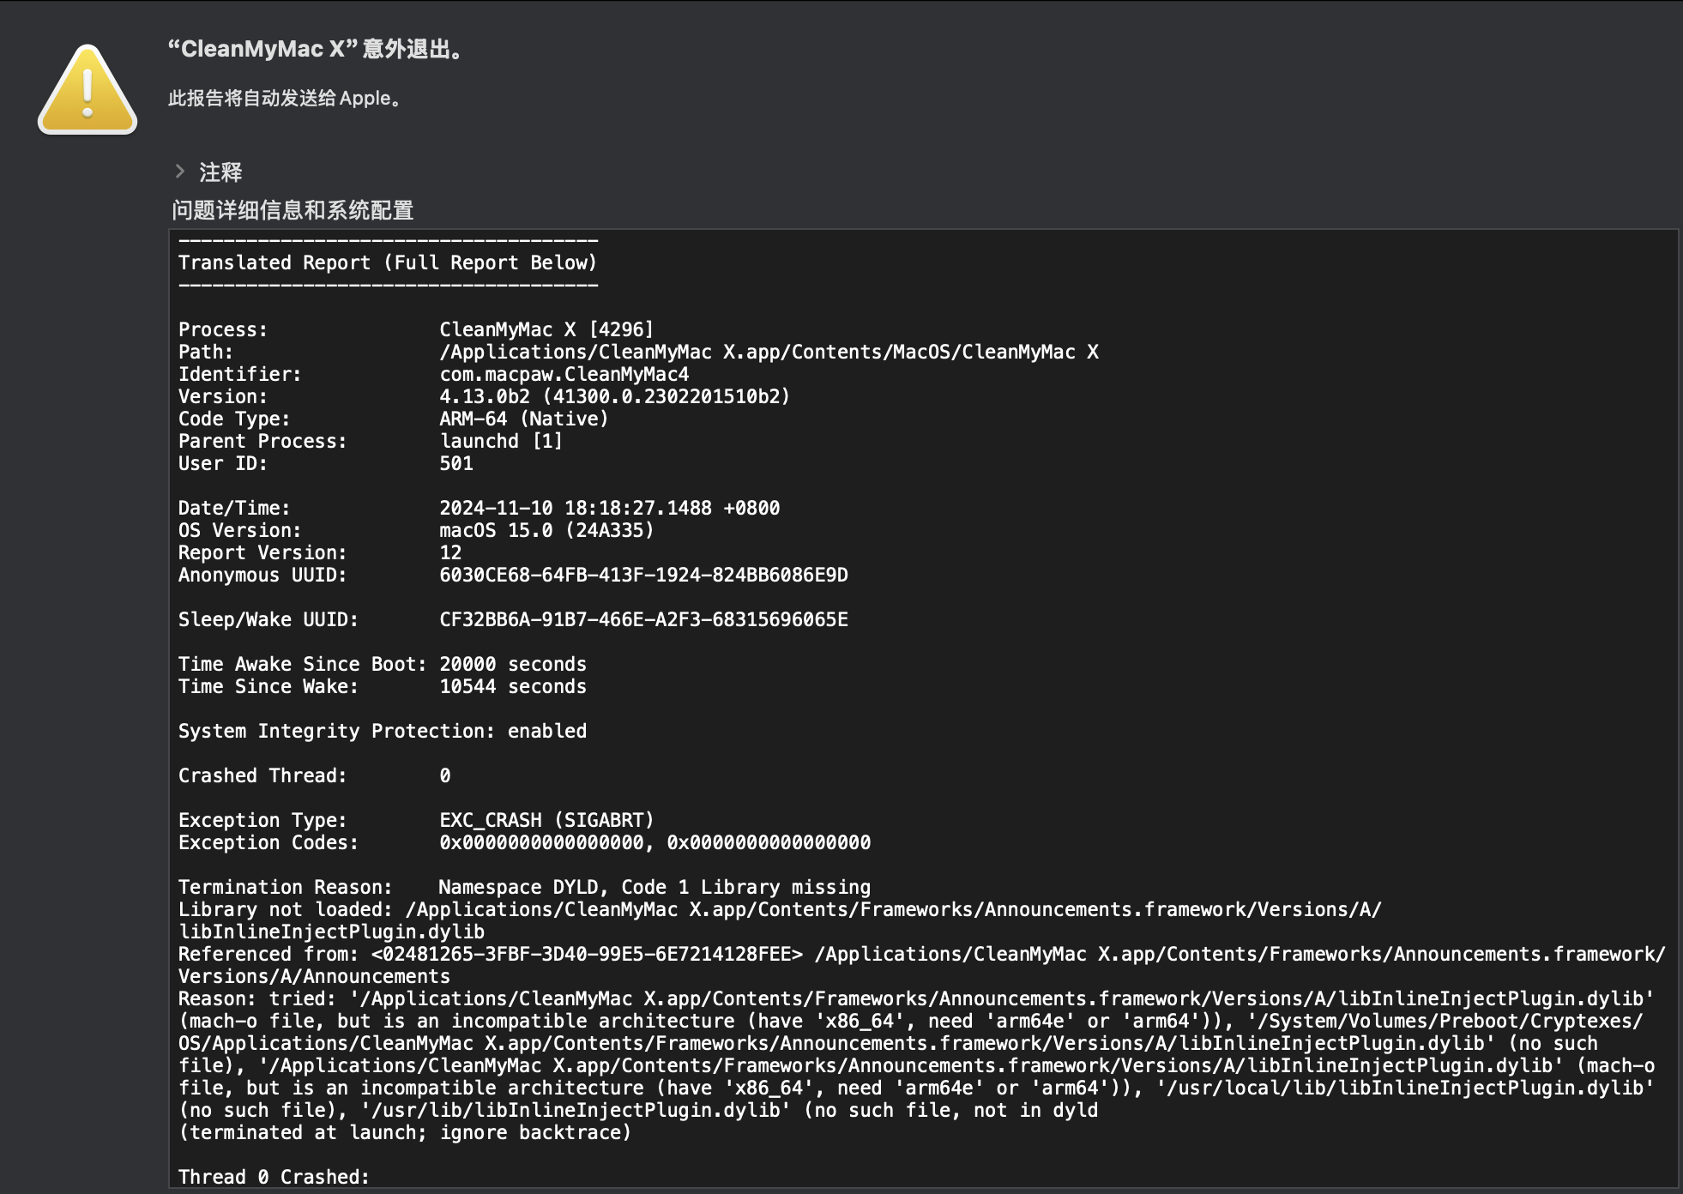Screen dimensions: 1683x1194
Task: Click the Translated Report heading line
Action: [387, 262]
